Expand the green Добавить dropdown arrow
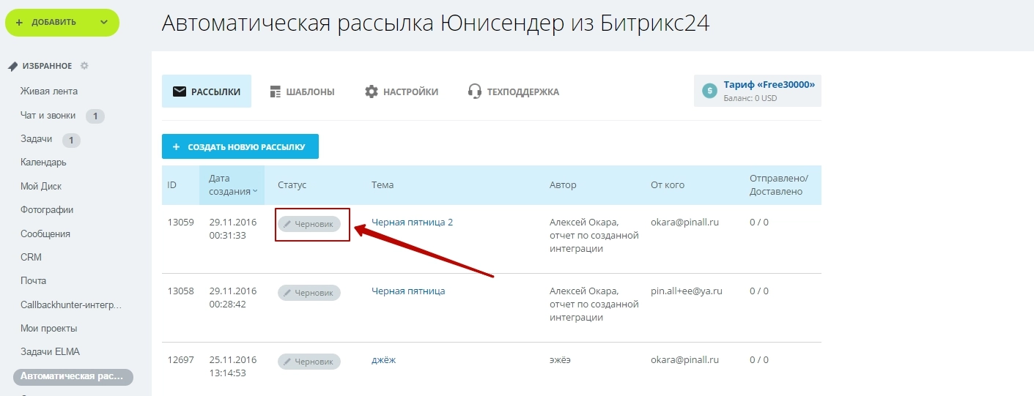Viewport: 1034px width, 396px height. point(103,22)
